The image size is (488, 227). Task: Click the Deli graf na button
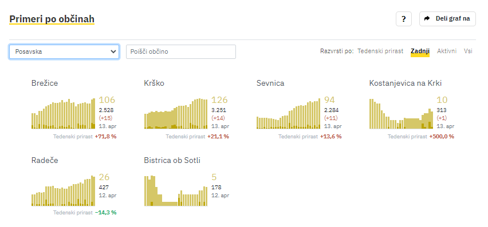coord(447,19)
